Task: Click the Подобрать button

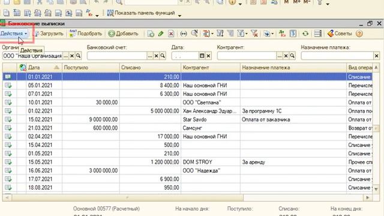Action: 86,34
